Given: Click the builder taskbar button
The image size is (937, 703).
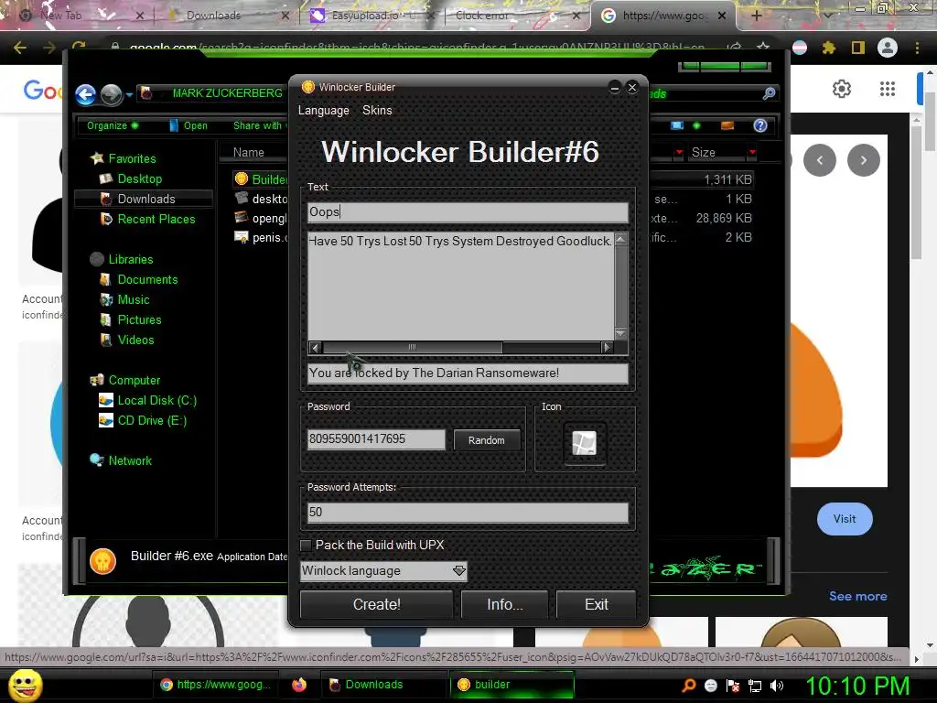Looking at the screenshot, I should click(x=511, y=685).
